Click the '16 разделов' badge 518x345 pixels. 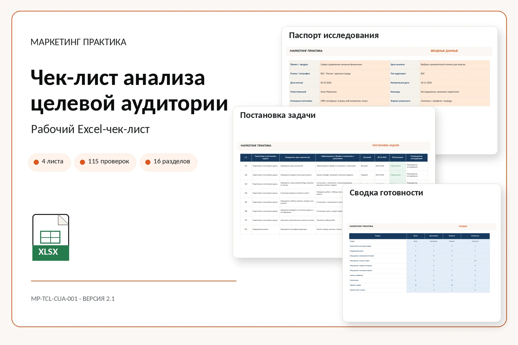coord(169,162)
